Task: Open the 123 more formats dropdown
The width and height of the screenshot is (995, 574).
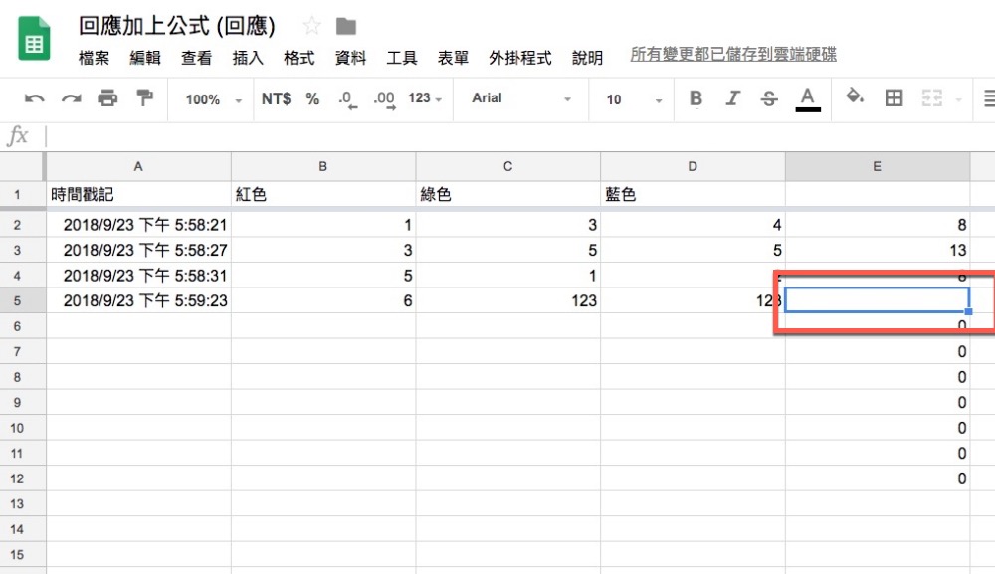Action: pos(425,98)
